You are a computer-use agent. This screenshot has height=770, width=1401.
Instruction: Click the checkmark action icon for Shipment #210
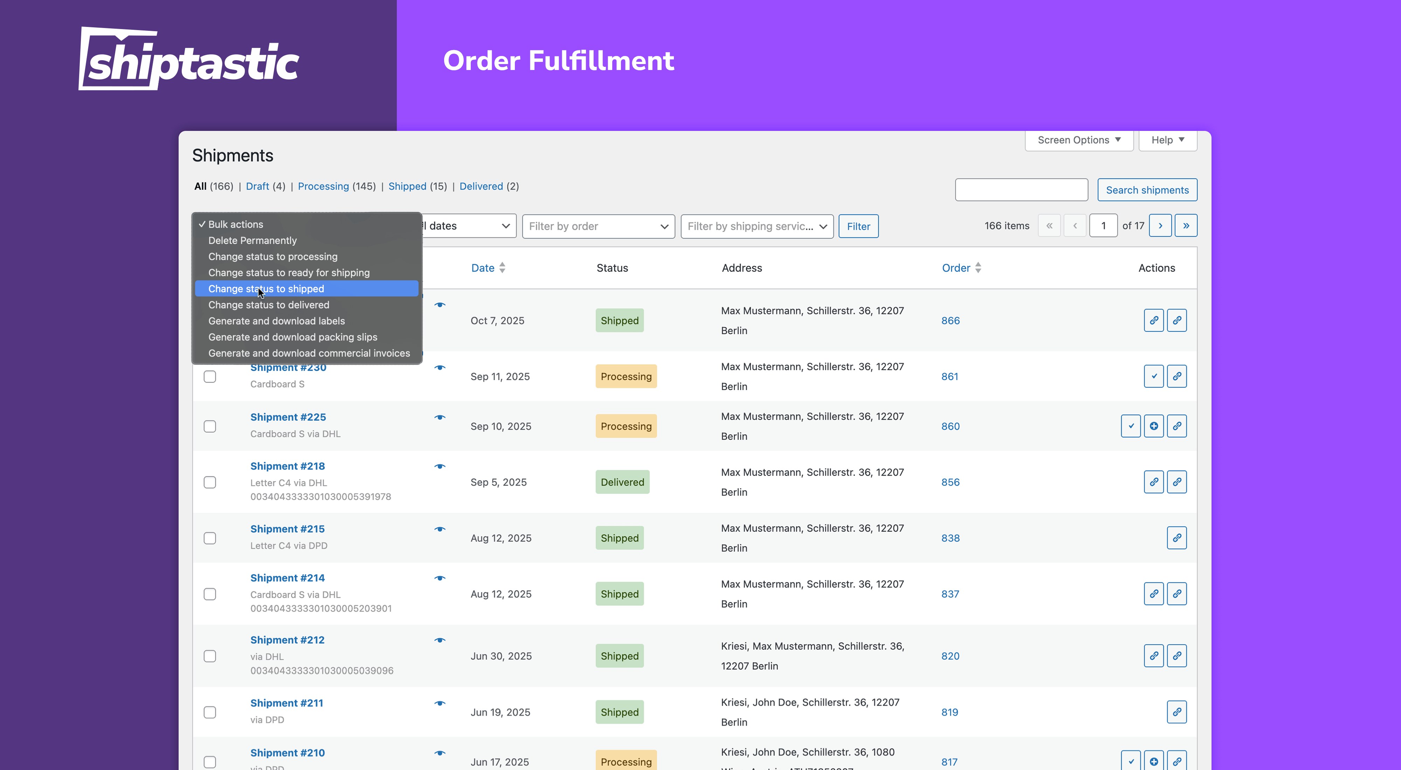tap(1131, 761)
